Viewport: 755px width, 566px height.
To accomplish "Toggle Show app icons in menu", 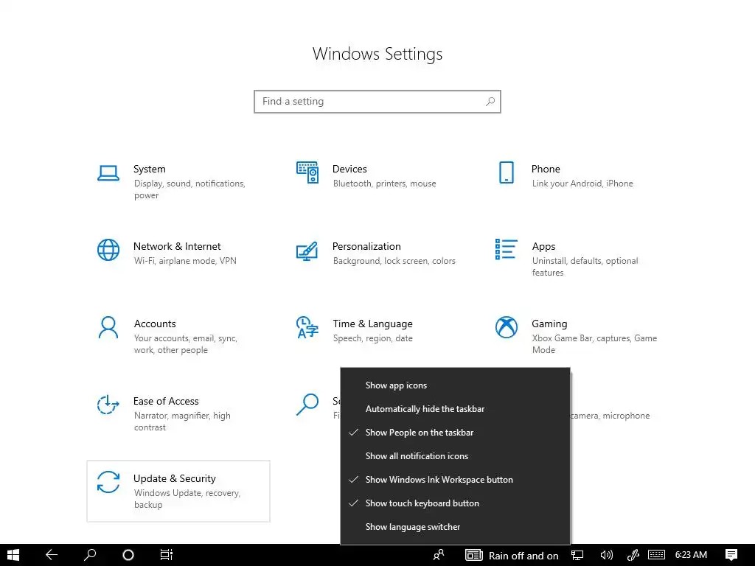I will point(455,385).
